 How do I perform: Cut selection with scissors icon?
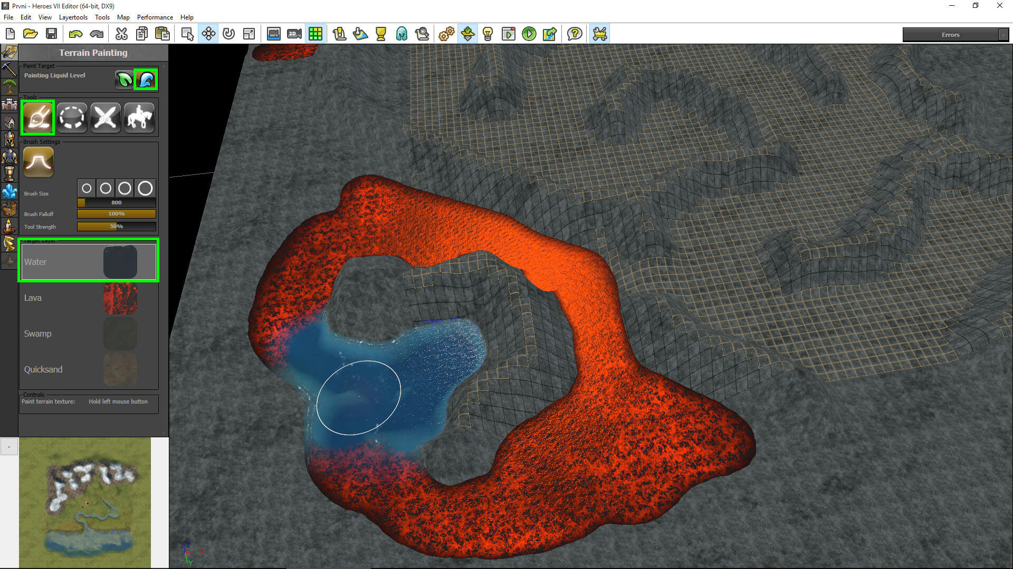click(x=121, y=34)
